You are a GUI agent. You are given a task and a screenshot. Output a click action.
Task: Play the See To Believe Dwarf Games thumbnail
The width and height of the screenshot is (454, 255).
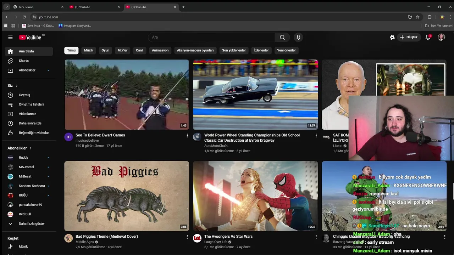coord(127,95)
